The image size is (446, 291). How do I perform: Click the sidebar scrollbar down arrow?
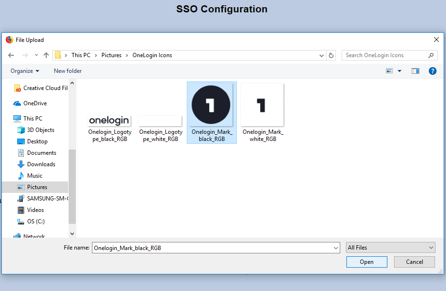72,233
